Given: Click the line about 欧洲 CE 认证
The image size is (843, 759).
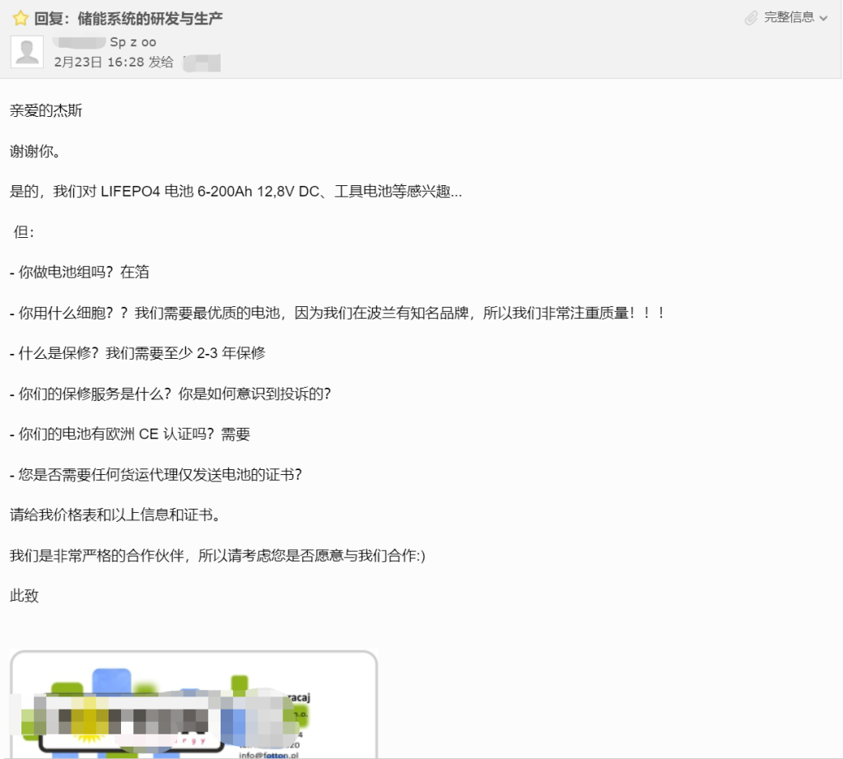Looking at the screenshot, I should [130, 435].
